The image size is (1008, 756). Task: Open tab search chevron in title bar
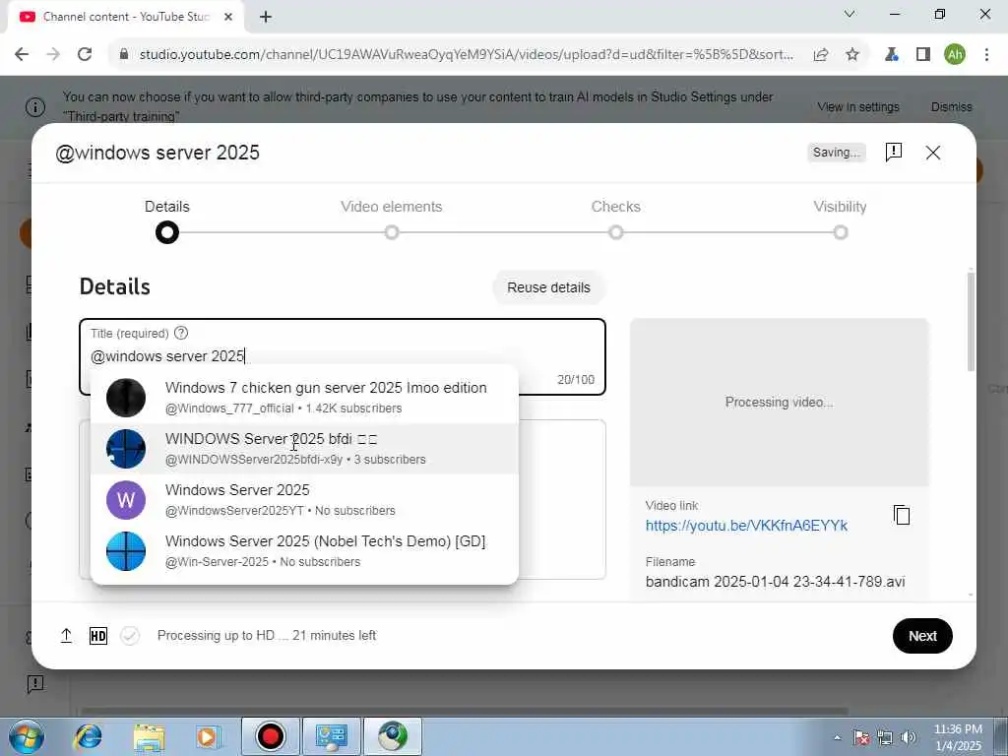click(x=850, y=14)
